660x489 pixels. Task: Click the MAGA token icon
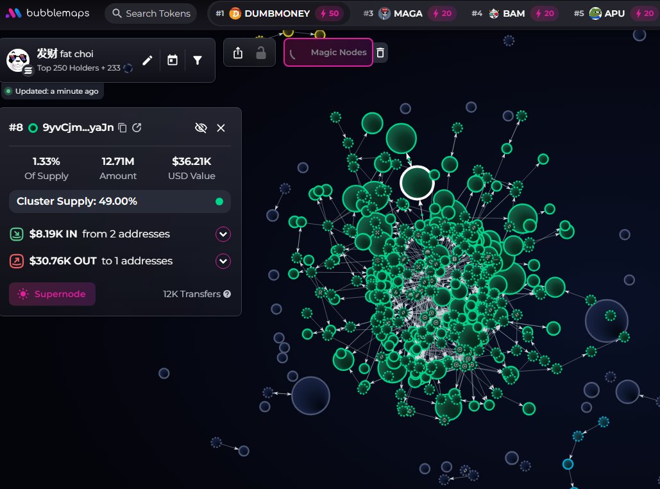point(384,13)
